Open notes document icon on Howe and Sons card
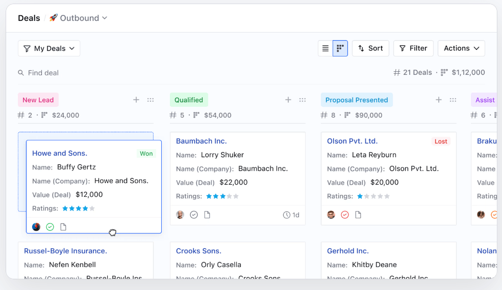 (x=63, y=227)
